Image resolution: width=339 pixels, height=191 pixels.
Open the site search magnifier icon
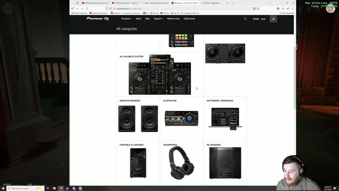coord(245,19)
